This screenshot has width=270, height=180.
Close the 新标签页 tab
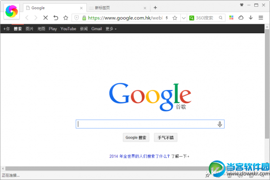[x=145, y=8]
